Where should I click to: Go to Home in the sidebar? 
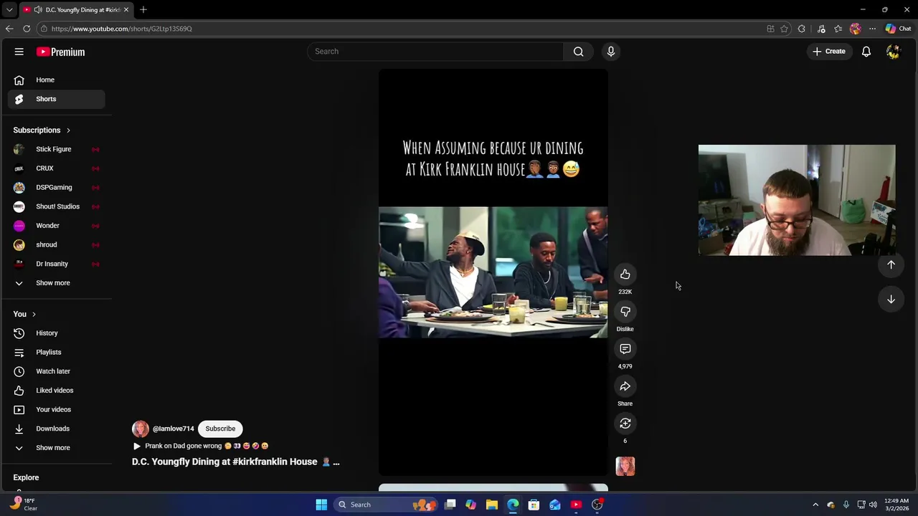(x=56, y=80)
